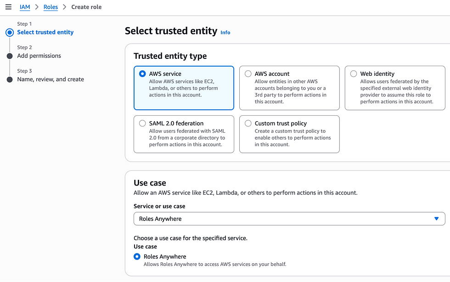450x282 pixels.
Task: Open the hamburger navigation menu icon
Action: click(x=8, y=7)
